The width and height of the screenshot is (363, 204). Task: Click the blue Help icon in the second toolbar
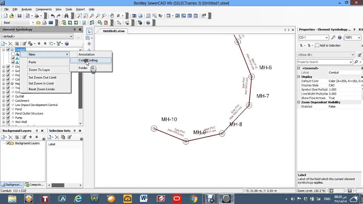148,23
